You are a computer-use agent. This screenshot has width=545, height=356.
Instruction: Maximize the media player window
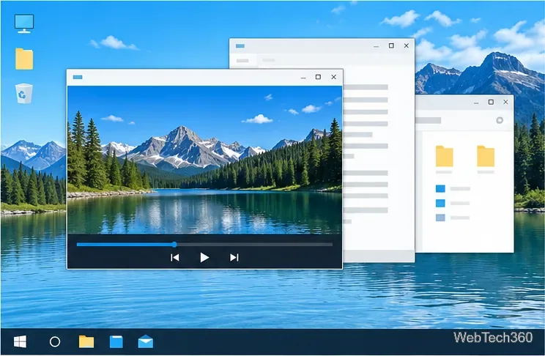pyautogui.click(x=318, y=77)
